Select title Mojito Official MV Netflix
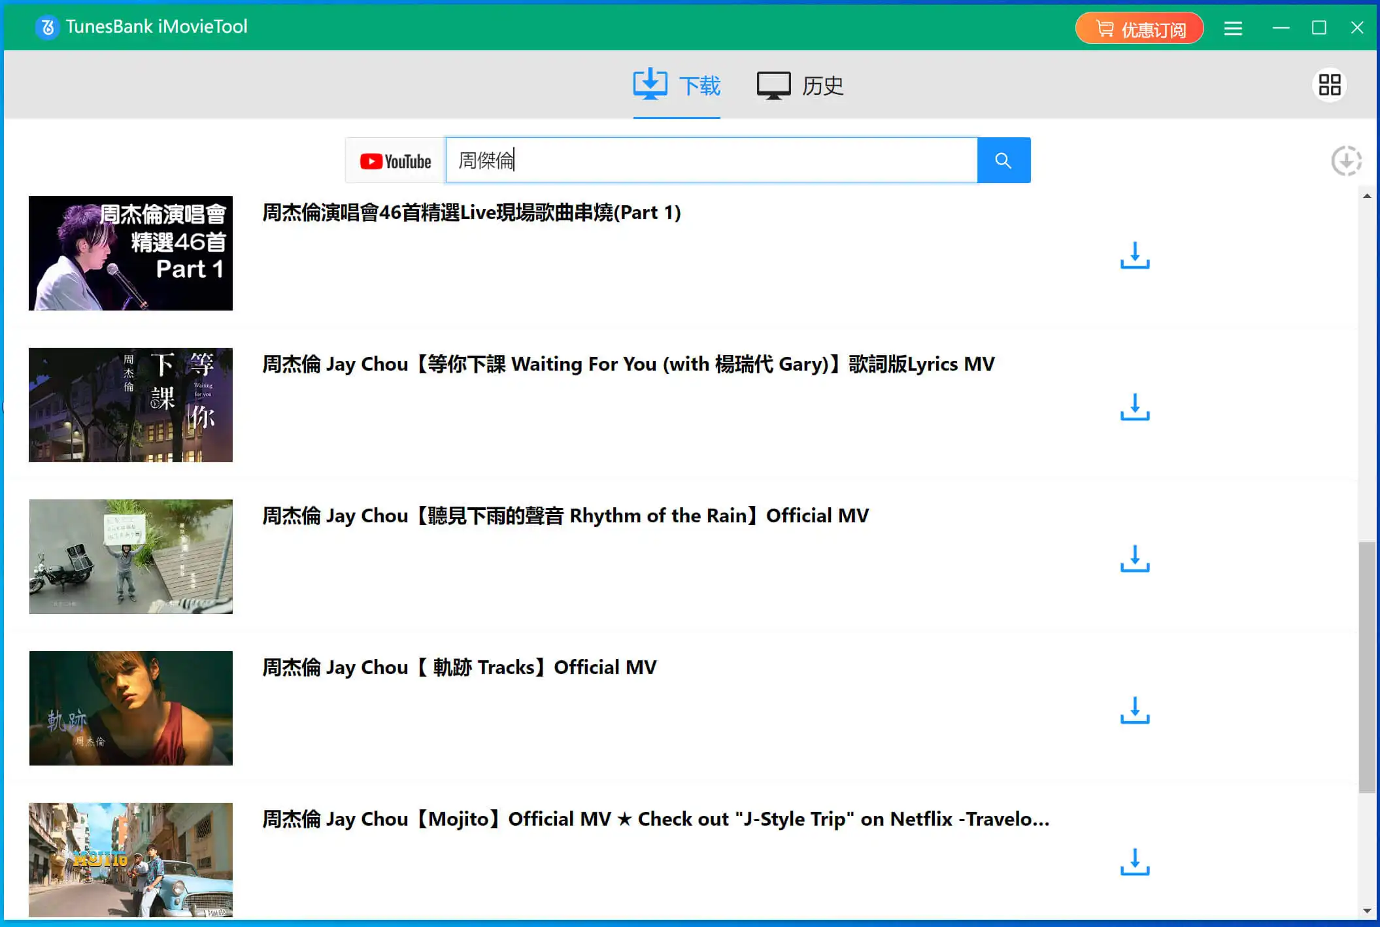1380x927 pixels. point(656,819)
